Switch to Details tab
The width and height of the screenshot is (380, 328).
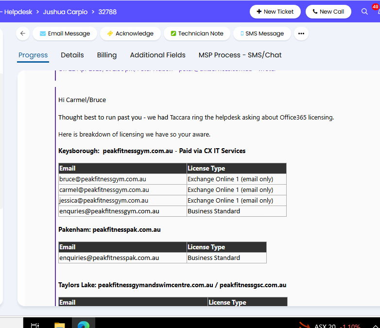pos(72,55)
